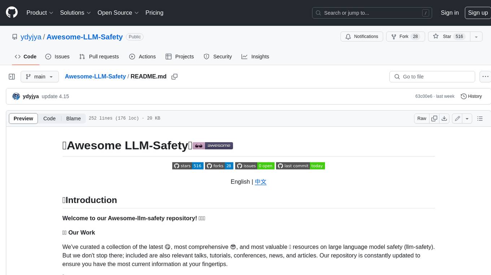This screenshot has width=491, height=275.
Task: Click the stars 516 badge
Action: pyautogui.click(x=188, y=166)
